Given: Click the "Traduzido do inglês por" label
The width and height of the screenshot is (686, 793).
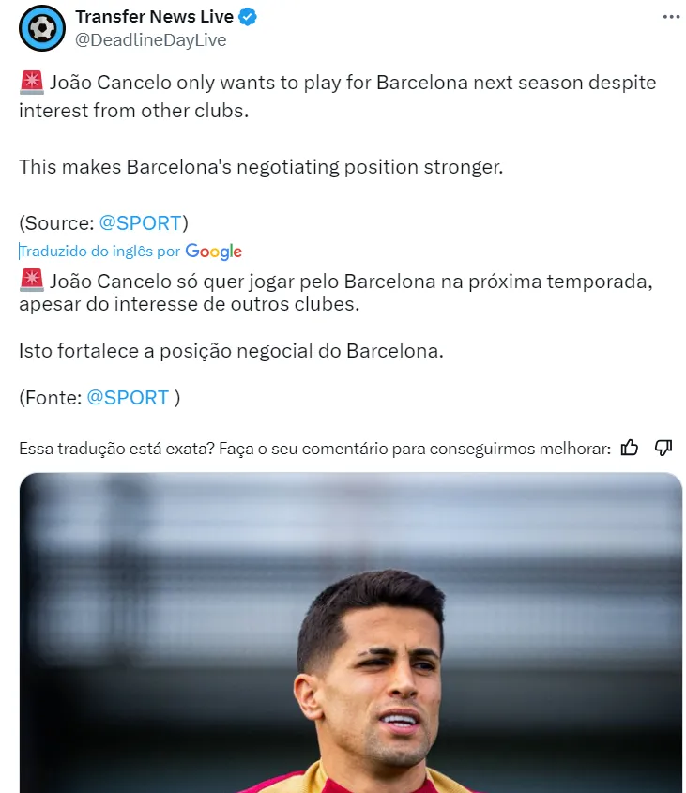Looking at the screenshot, I should (100, 252).
